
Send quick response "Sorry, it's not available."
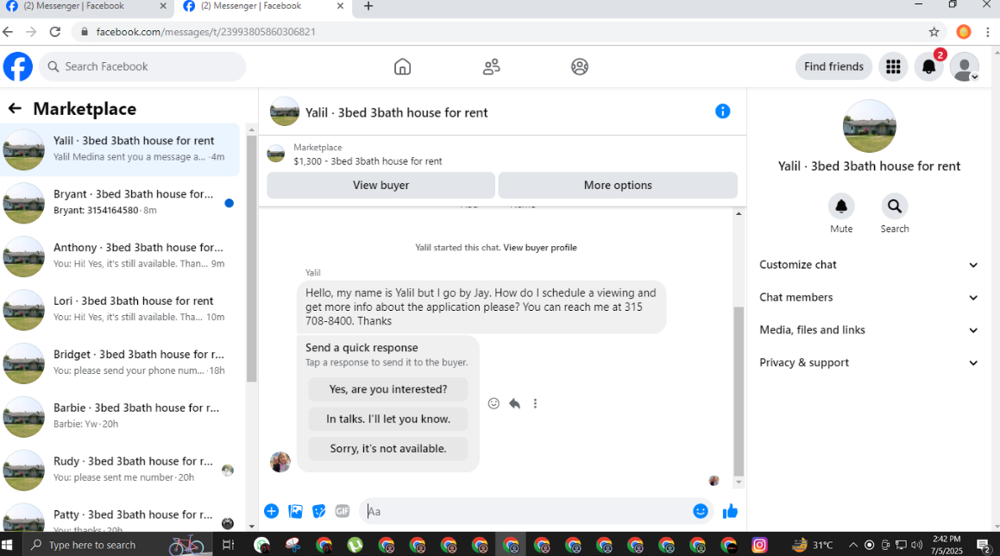[x=387, y=448]
